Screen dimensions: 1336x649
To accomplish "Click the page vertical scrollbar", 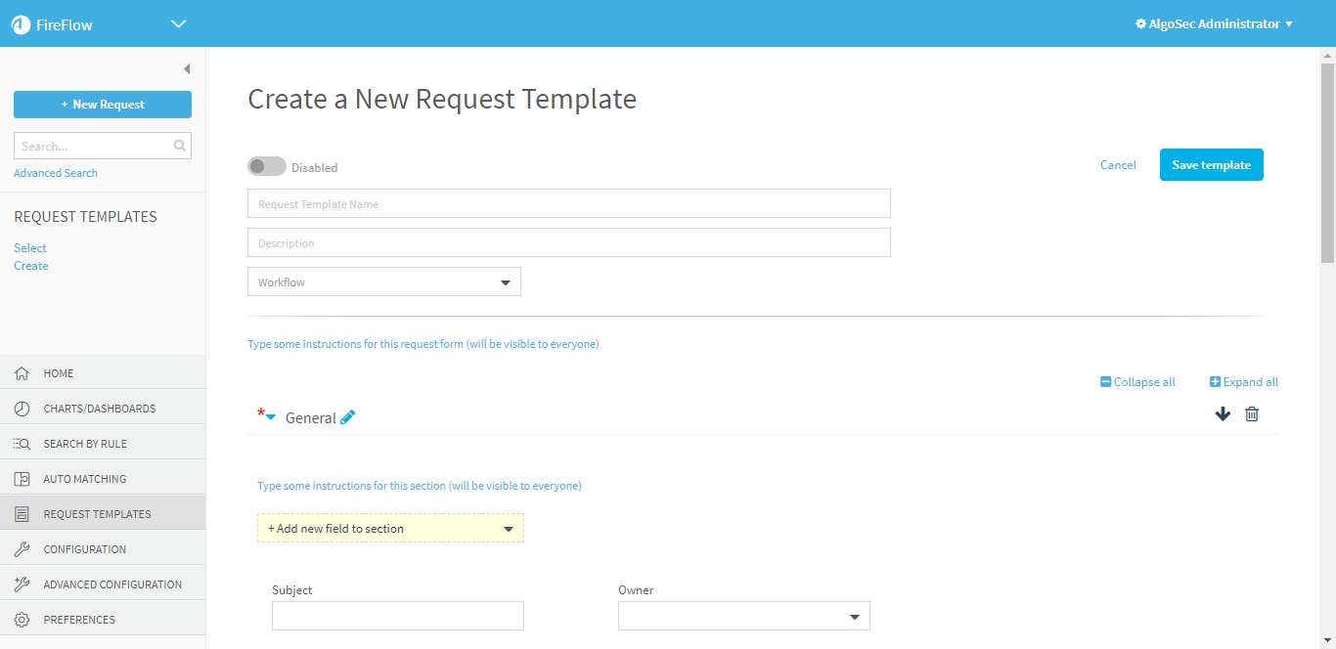I will [1327, 163].
